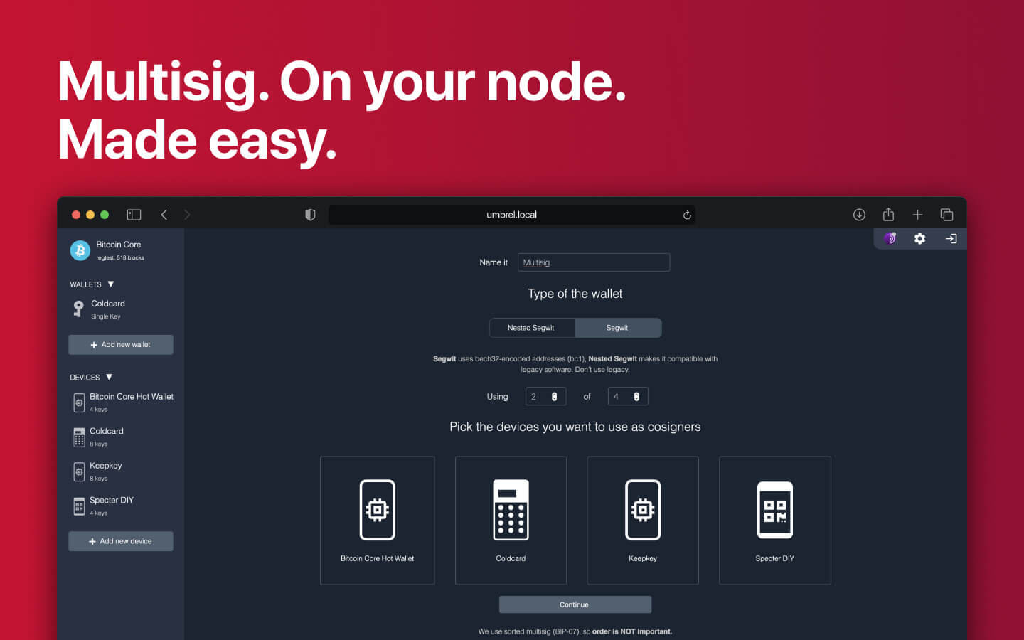
Task: Open the browser downloads icon
Action: coord(859,215)
